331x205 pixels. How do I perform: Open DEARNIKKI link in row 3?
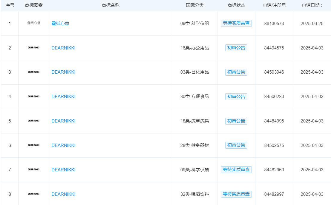click(63, 72)
